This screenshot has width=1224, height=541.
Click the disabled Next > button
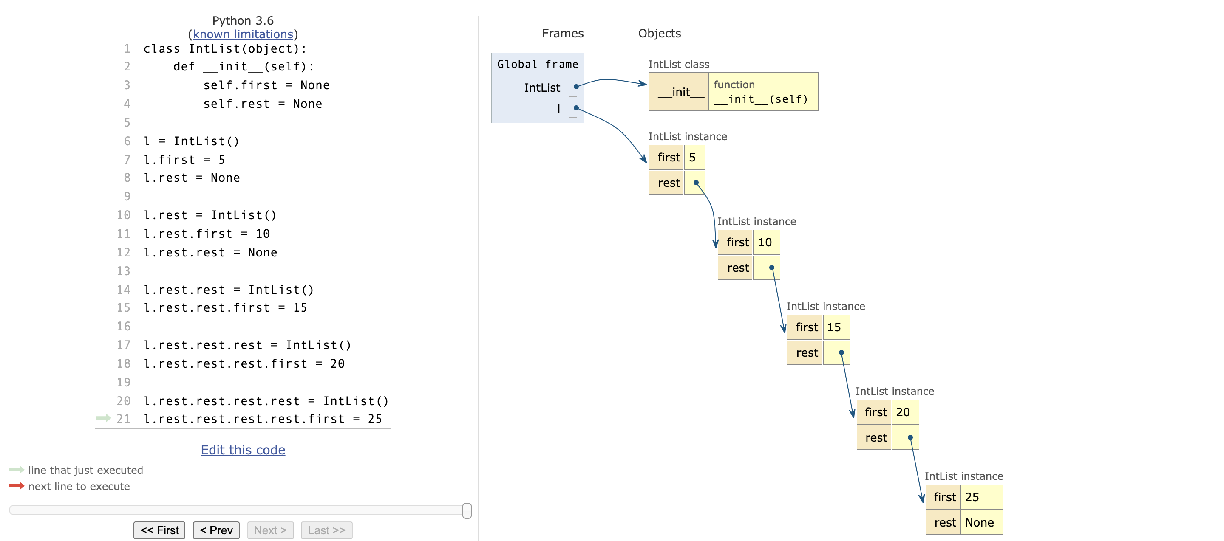(x=270, y=530)
